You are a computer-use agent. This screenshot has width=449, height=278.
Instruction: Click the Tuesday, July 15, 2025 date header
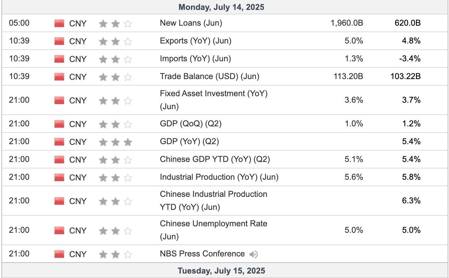(221, 271)
